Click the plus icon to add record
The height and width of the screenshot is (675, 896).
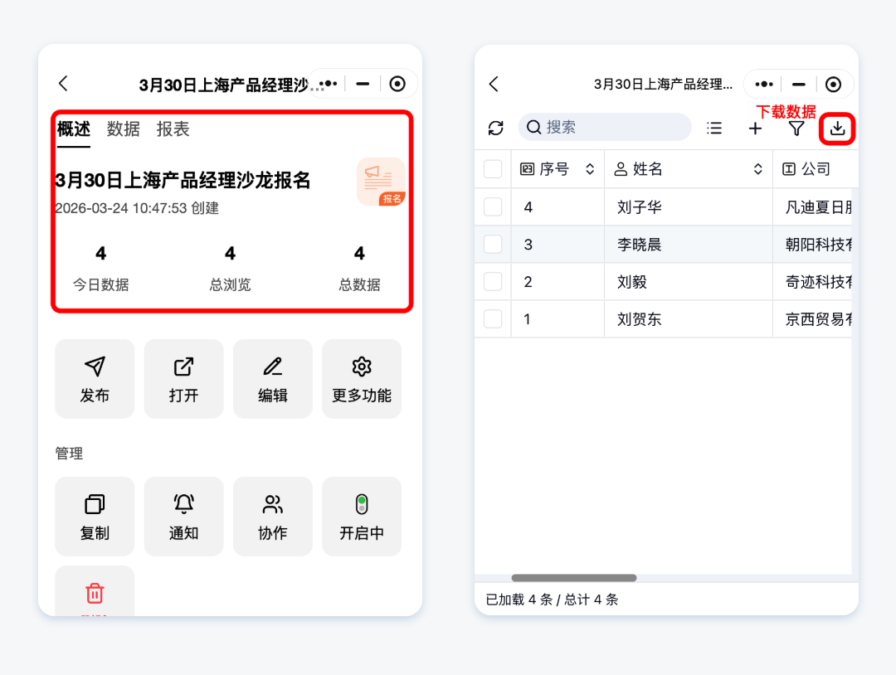click(x=755, y=129)
